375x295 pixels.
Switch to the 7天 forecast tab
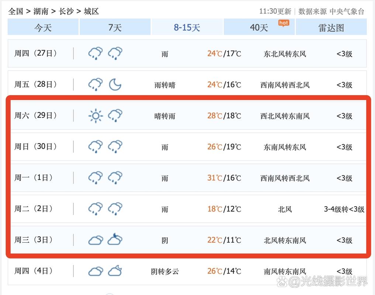pos(115,27)
